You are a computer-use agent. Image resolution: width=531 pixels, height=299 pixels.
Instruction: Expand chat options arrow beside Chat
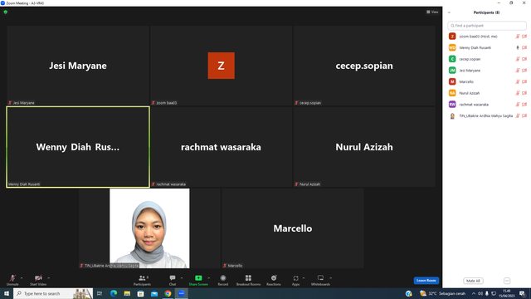coord(182,278)
